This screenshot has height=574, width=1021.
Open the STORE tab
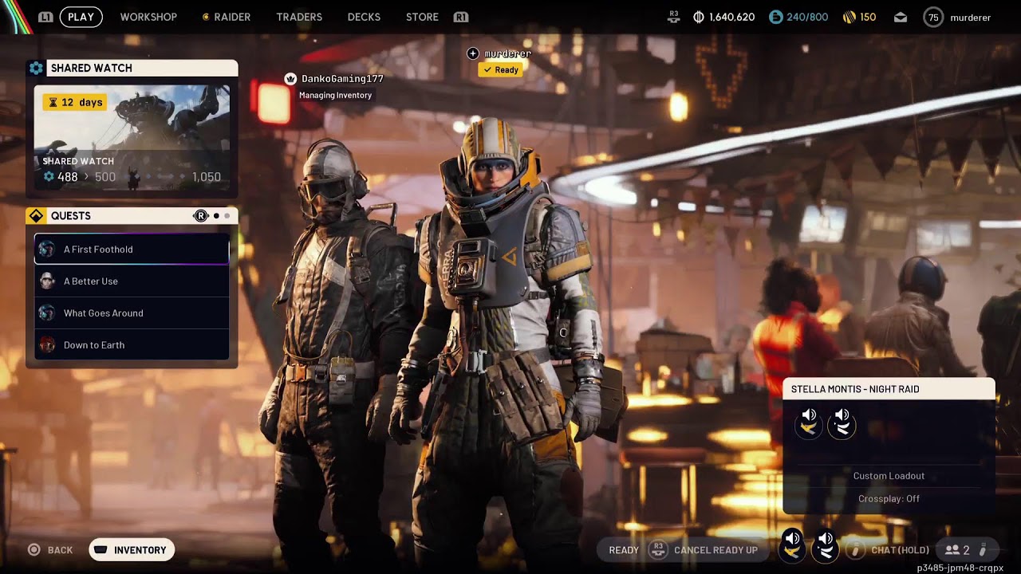(x=422, y=17)
